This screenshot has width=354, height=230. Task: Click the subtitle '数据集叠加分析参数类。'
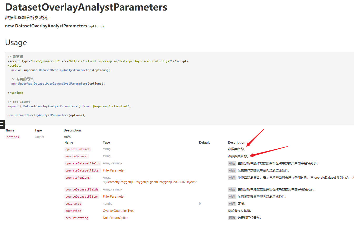click(x=27, y=18)
